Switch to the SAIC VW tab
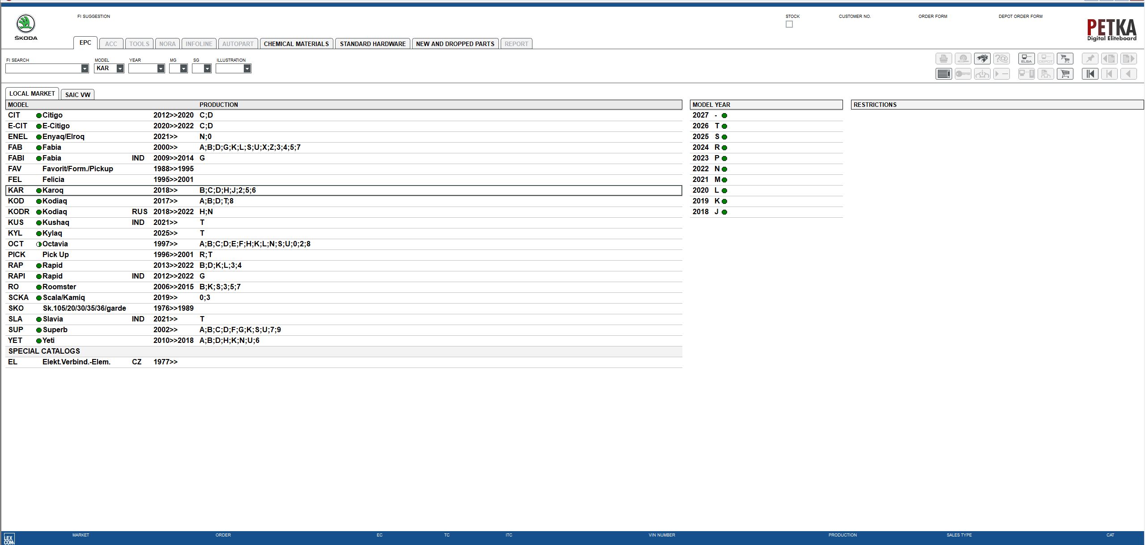Viewport: 1145px width, 545px height. click(77, 94)
